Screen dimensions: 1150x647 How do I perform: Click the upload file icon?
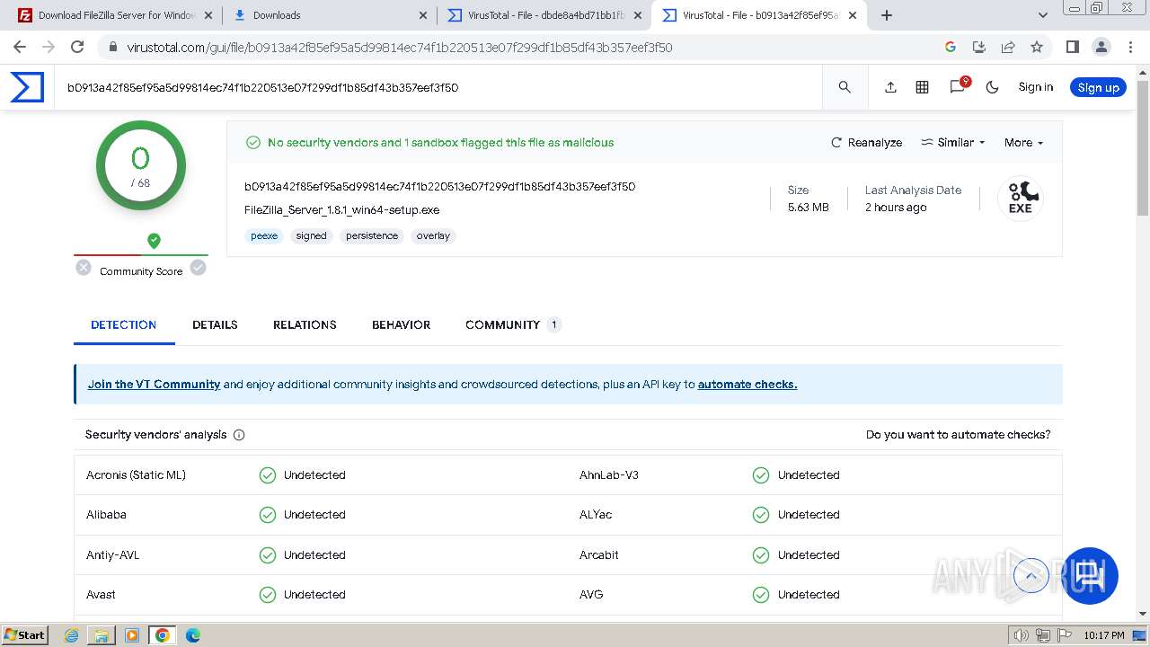[x=890, y=87]
